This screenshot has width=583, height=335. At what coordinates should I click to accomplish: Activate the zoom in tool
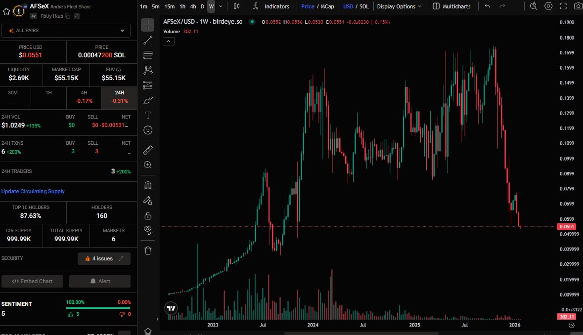(x=148, y=165)
